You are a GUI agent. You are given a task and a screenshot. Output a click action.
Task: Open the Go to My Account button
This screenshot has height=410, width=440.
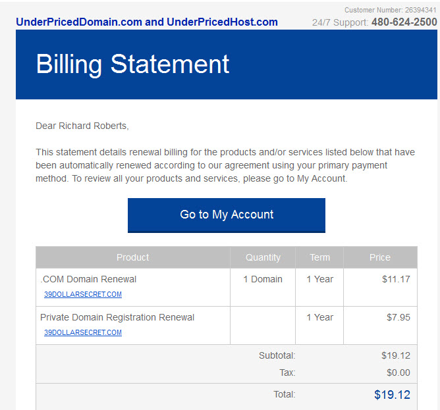[227, 215]
